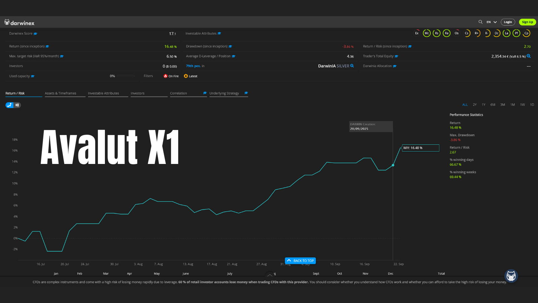Select the Pf attribute badge
Viewport: 538px width, 303px height.
tap(516, 33)
